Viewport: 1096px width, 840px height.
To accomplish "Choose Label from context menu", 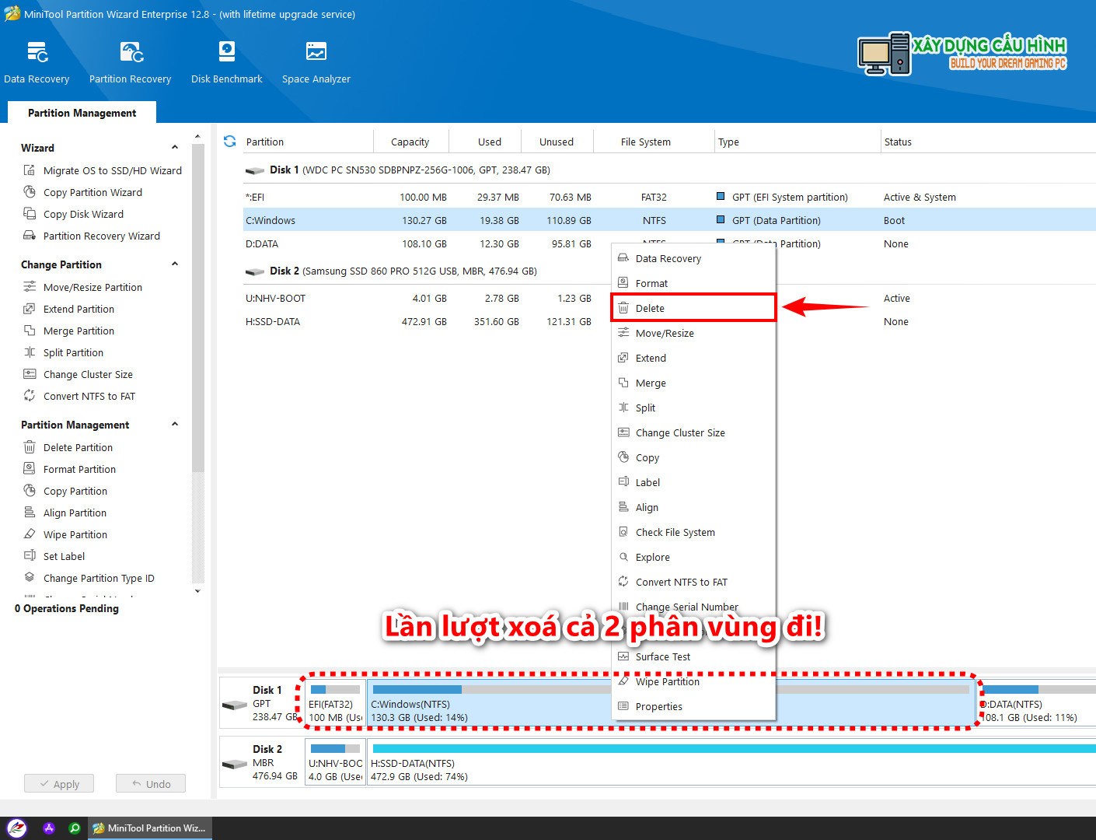I will pos(693,482).
